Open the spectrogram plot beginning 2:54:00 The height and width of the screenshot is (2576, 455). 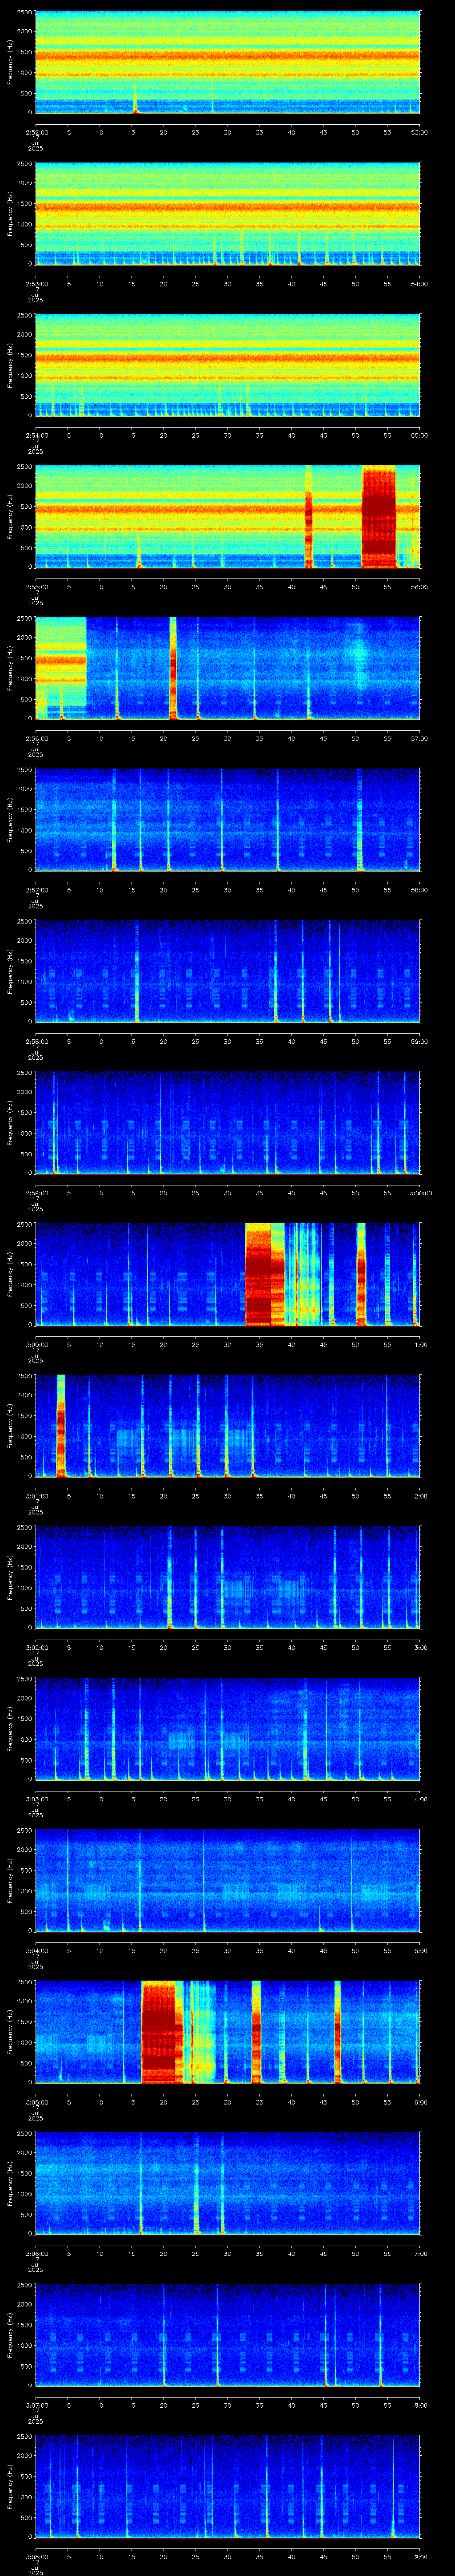point(227,365)
